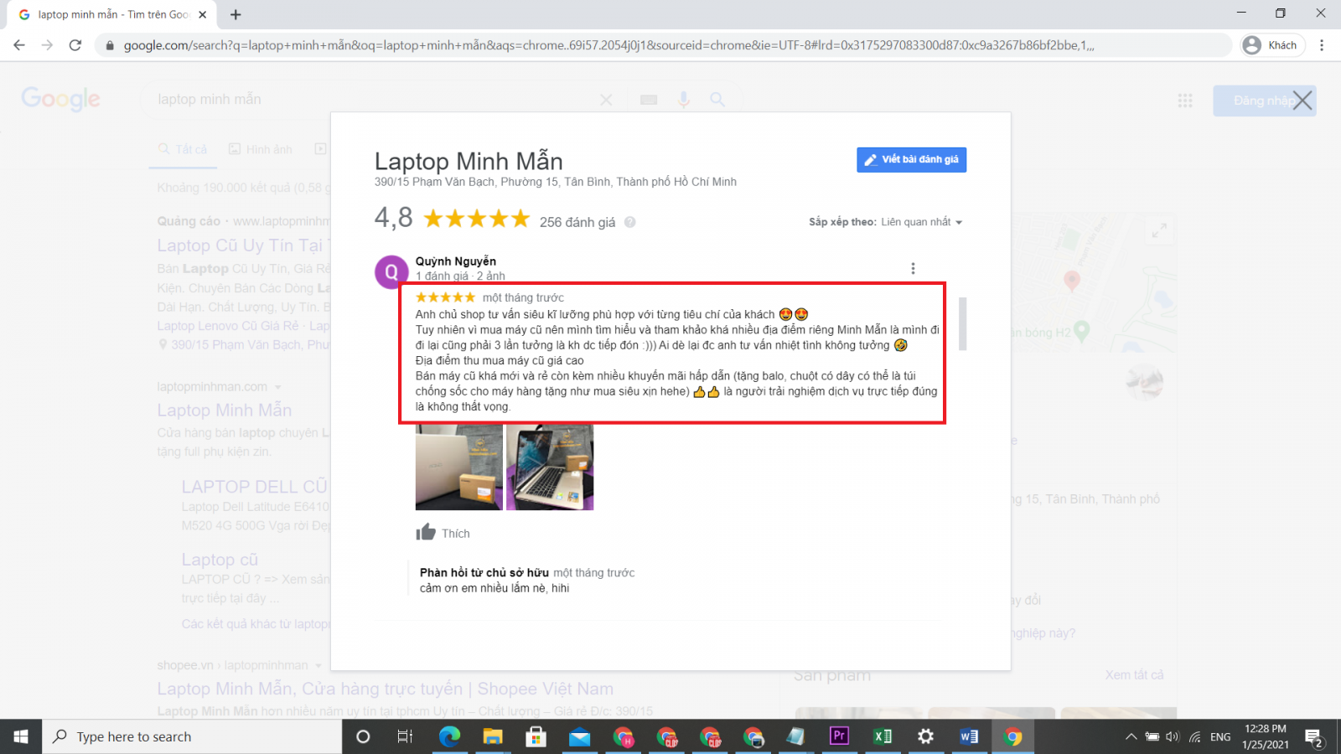Viewport: 1341px width, 754px height.
Task: Open Cortana circle icon on the taskbar
Action: point(363,736)
